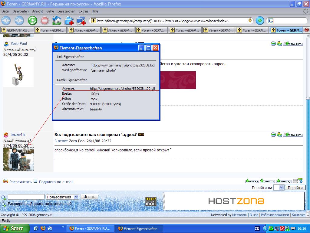Switch to the first GERMANY.RU tab

[x=17, y=30]
